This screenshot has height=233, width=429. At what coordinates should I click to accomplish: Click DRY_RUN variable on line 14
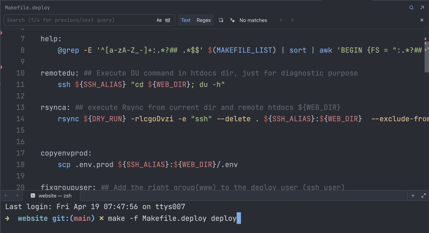[107, 119]
